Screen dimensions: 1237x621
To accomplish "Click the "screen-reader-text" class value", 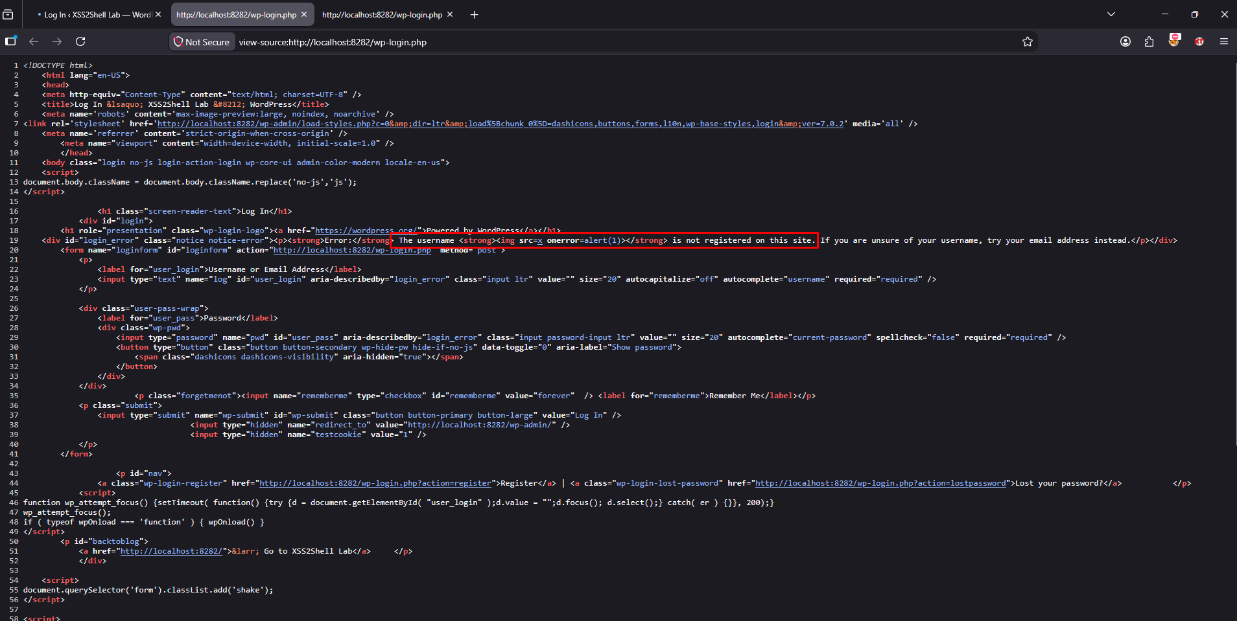I will (x=190, y=211).
